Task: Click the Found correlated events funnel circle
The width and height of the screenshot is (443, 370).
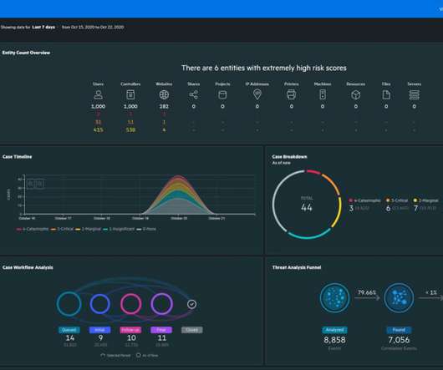Action: [399, 297]
